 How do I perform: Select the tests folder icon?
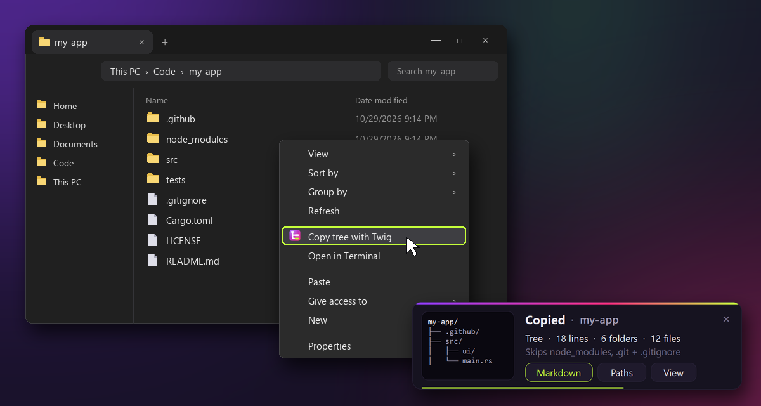pyautogui.click(x=153, y=179)
